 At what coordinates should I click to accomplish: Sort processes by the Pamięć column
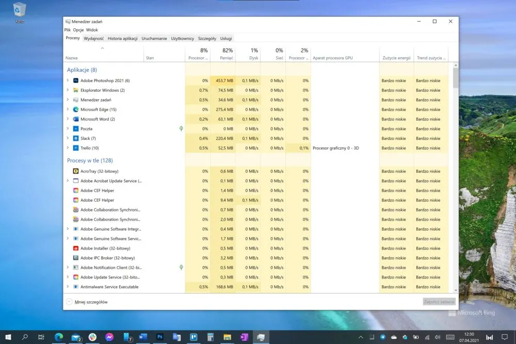pyautogui.click(x=223, y=54)
